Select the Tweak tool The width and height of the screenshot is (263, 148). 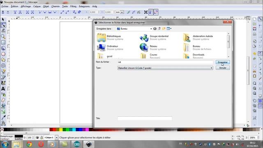(3, 31)
